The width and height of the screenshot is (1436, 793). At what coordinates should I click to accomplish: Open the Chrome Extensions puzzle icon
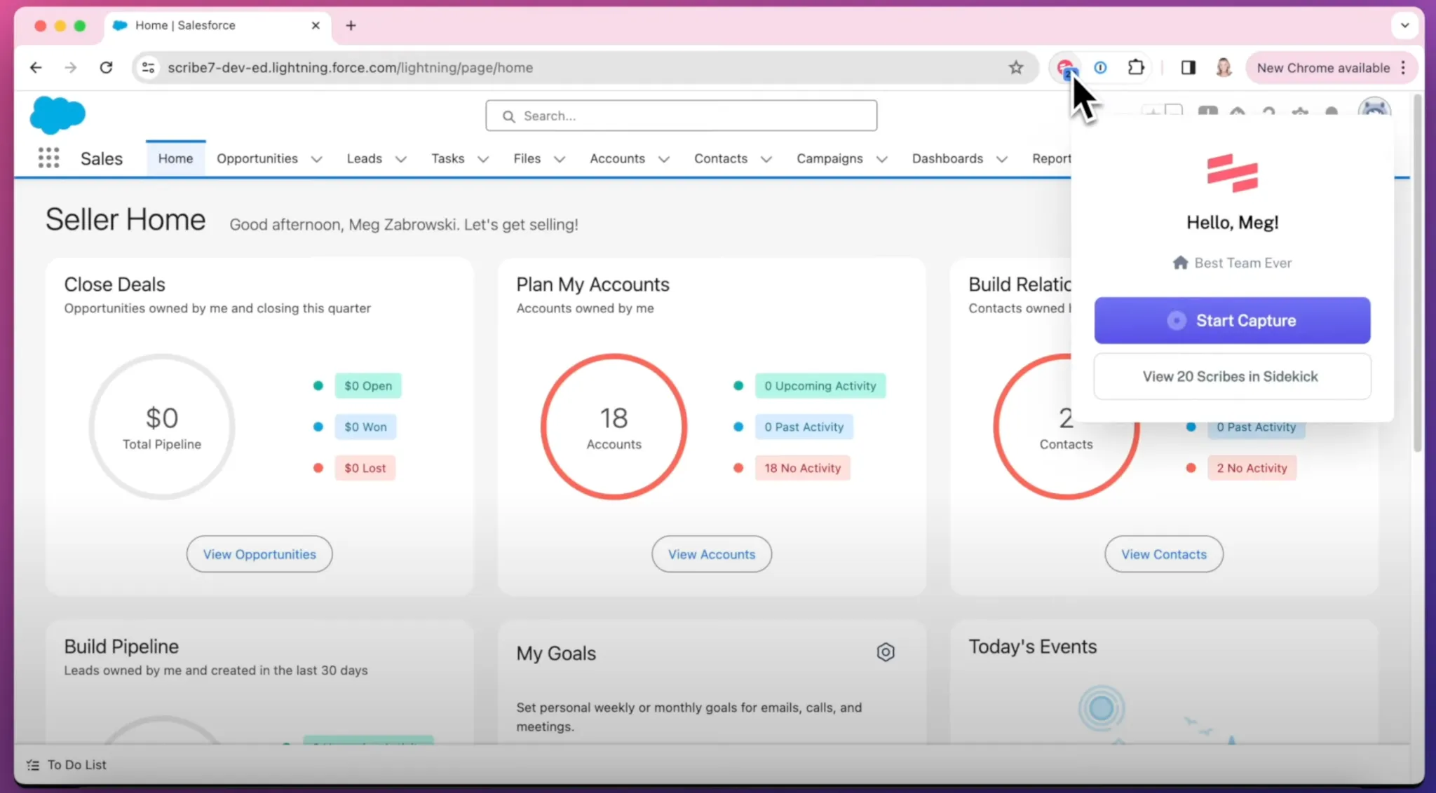point(1136,67)
